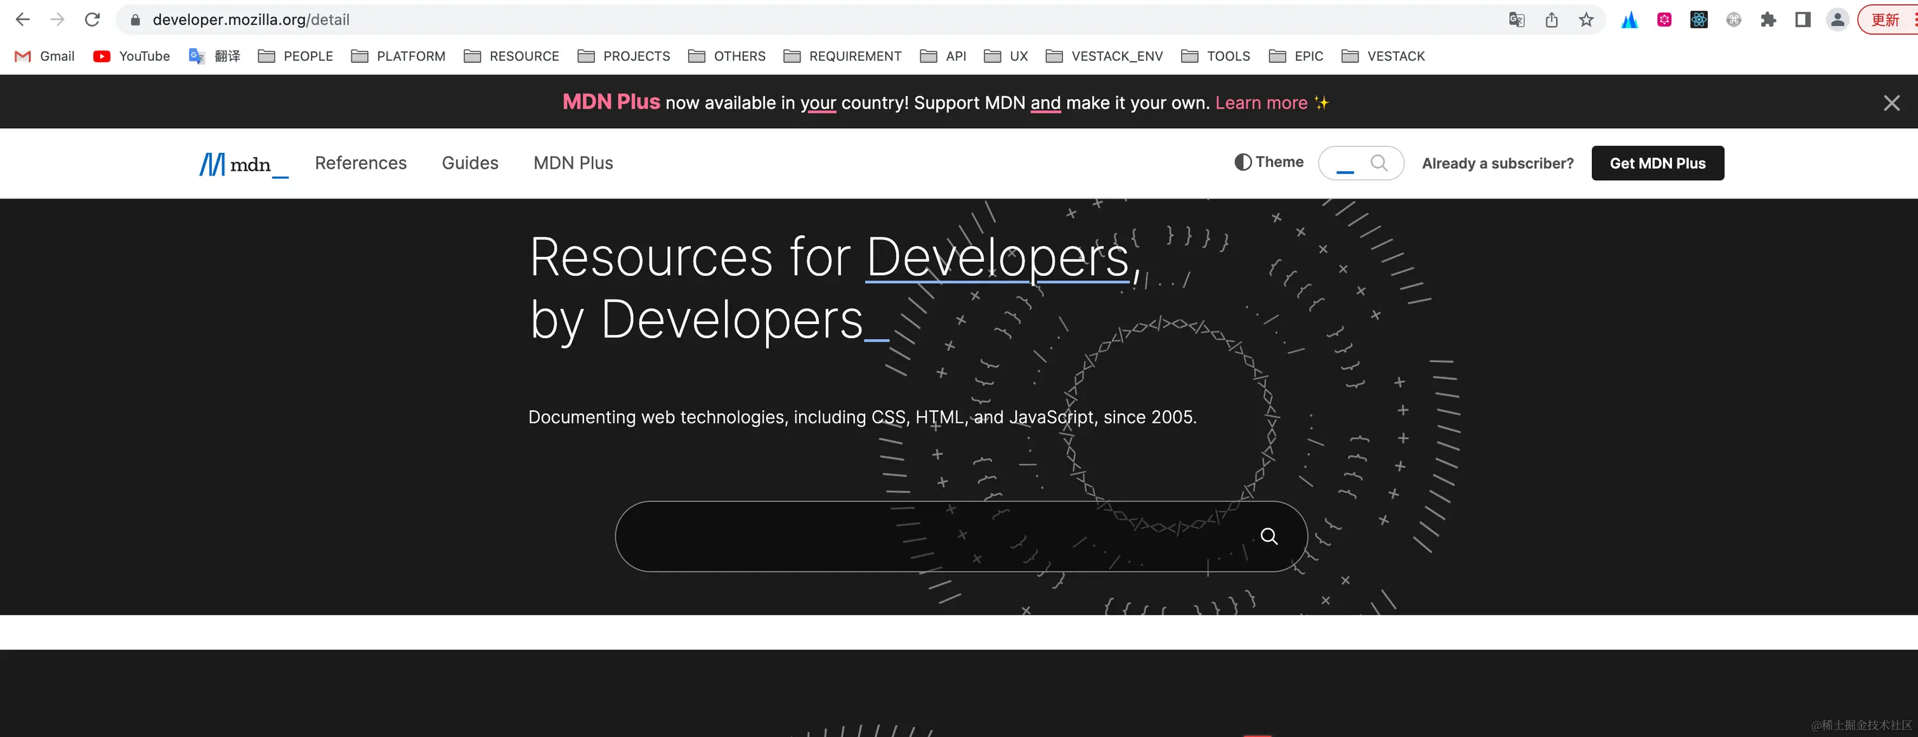Click the hero search magnifier icon
This screenshot has width=1918, height=737.
click(x=1269, y=536)
